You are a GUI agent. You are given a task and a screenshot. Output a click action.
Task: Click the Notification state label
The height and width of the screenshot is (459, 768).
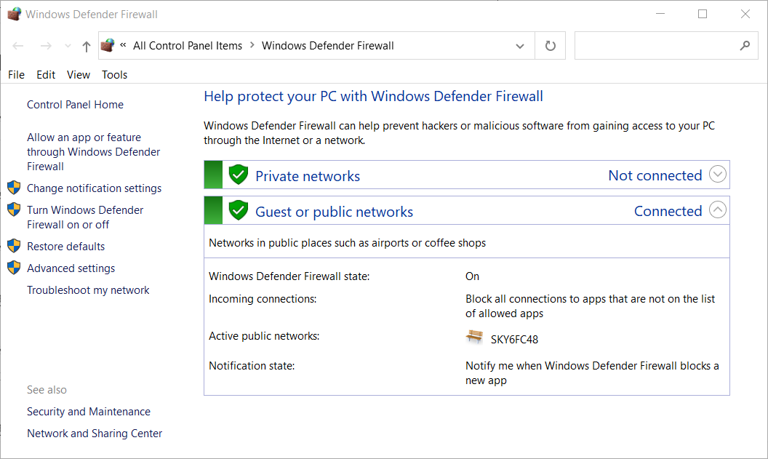pyautogui.click(x=252, y=366)
